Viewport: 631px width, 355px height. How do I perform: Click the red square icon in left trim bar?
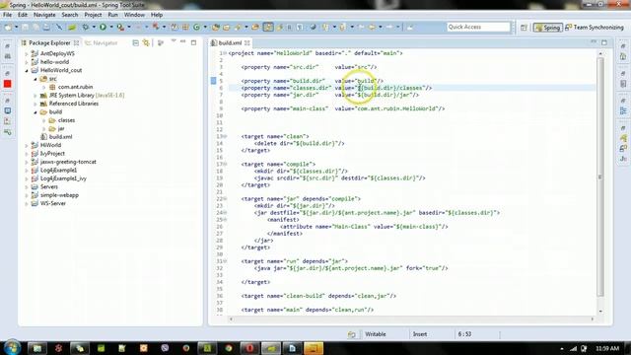tap(7, 84)
